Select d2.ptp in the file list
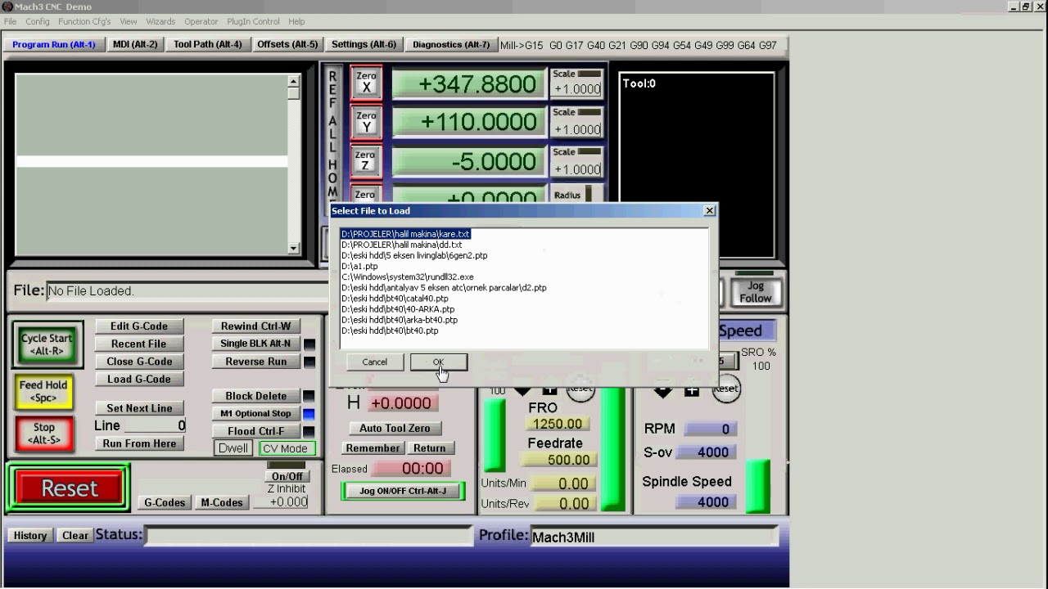Image resolution: width=1048 pixels, height=589 pixels. pos(444,288)
